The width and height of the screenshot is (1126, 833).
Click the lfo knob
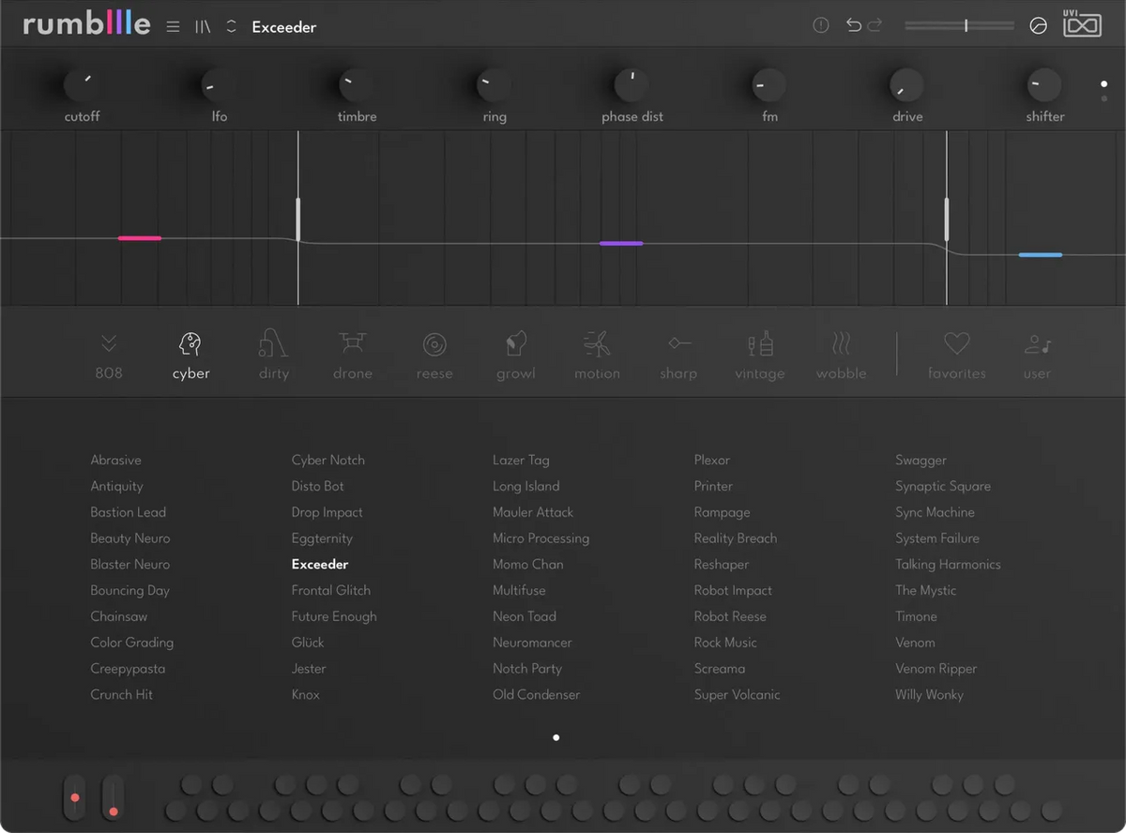pos(219,85)
